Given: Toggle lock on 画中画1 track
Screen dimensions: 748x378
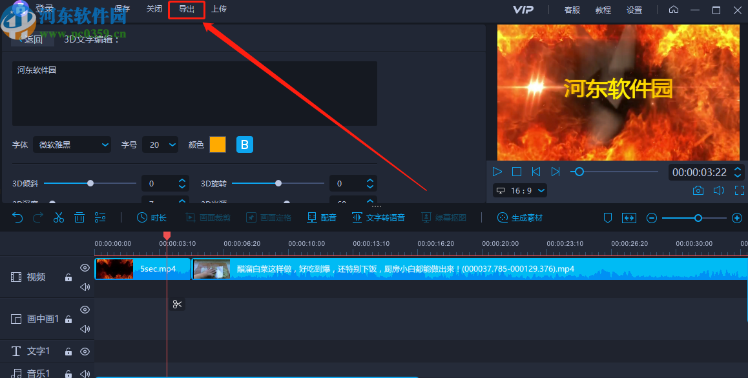Looking at the screenshot, I should tap(68, 319).
